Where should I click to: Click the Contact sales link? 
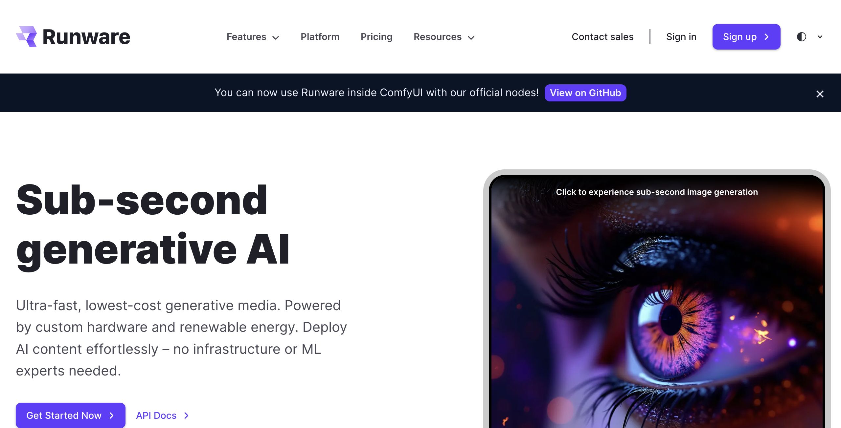point(602,37)
